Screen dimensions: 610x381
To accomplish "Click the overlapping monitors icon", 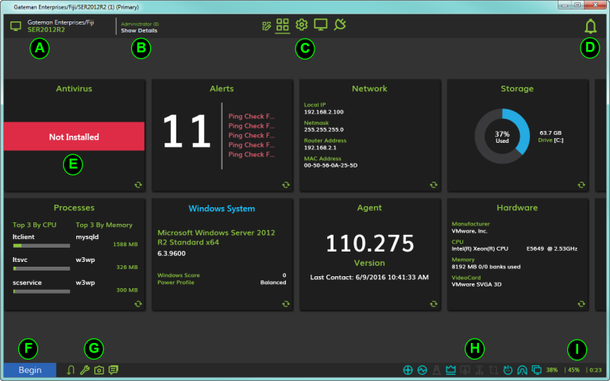I will 536,370.
